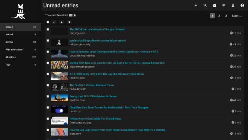Click the add new entry plus icon
Viewport: 248px width, 140px height.
click(x=196, y=5)
